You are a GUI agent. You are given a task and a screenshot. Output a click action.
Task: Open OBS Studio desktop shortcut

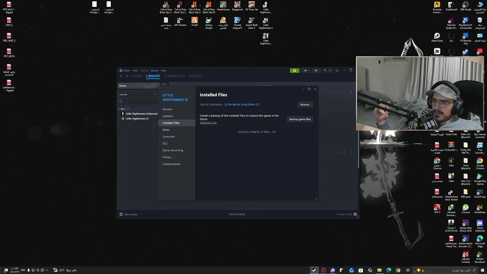pos(466,6)
